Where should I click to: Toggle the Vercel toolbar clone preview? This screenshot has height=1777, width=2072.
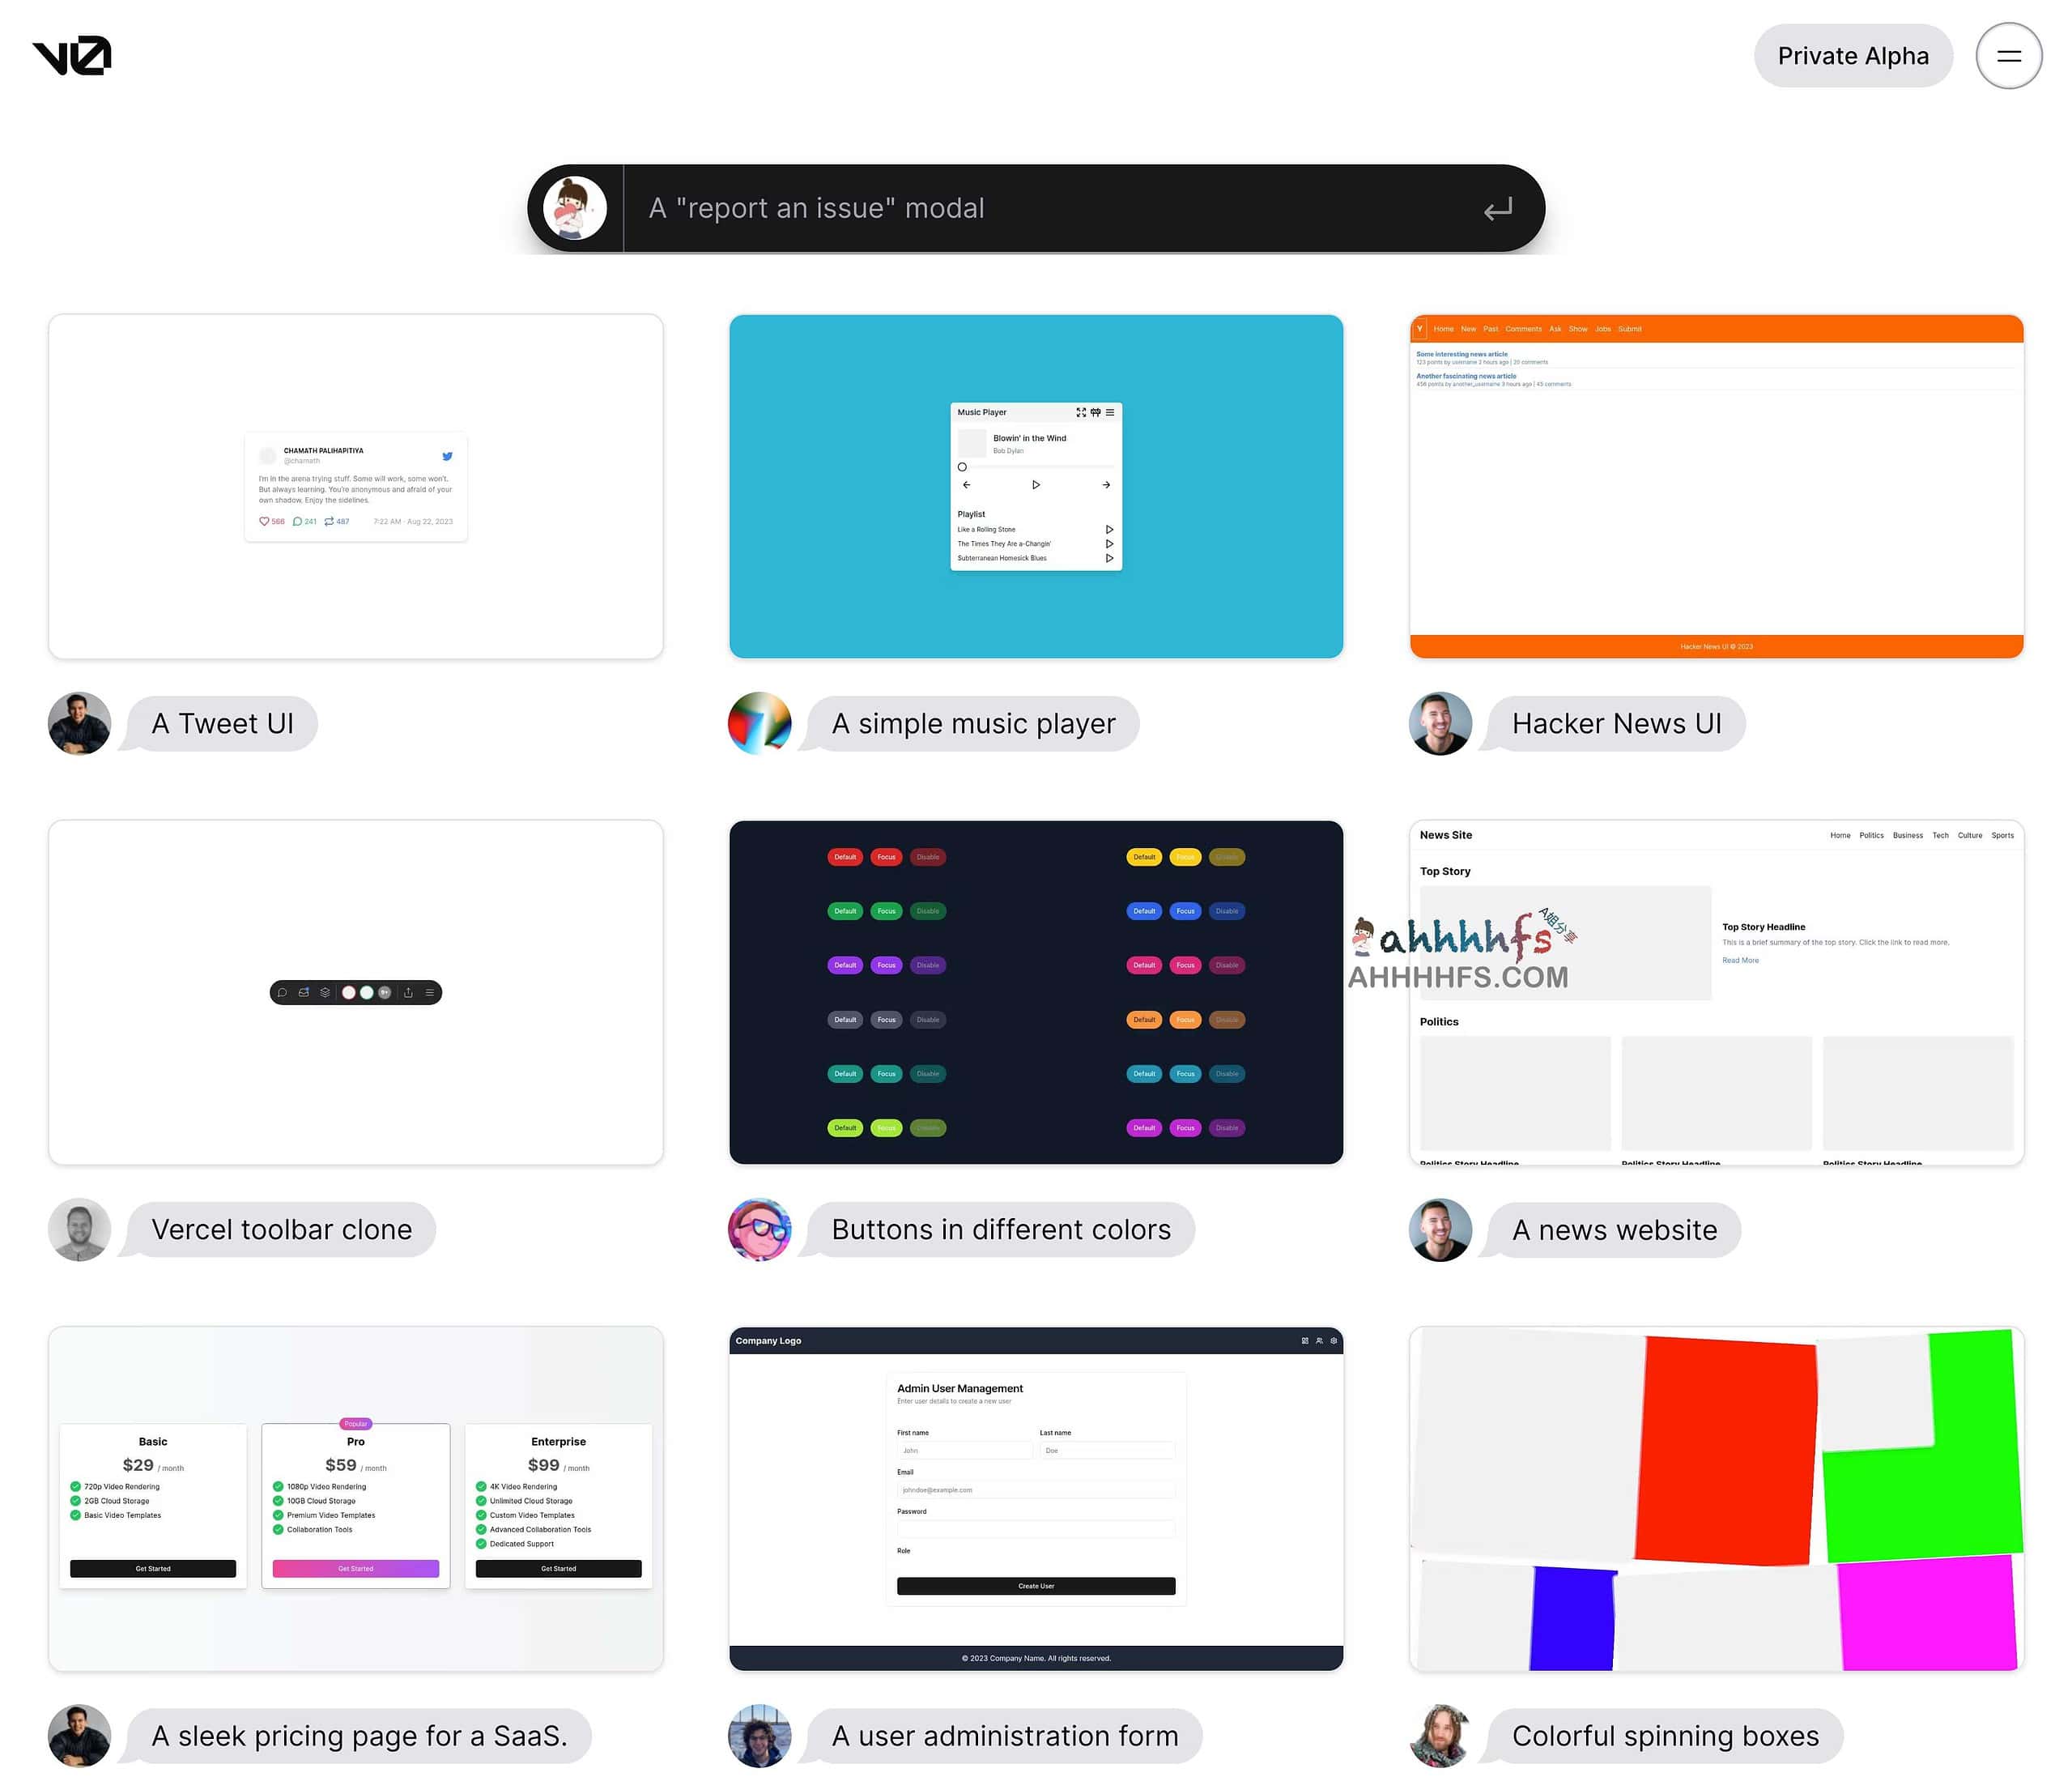[x=356, y=992]
